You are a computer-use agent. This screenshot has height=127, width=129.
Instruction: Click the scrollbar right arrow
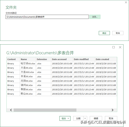(x=113, y=110)
